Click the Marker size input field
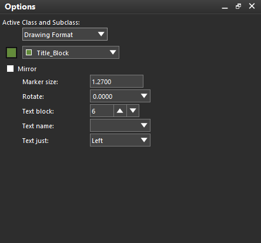This screenshot has height=243, width=261. click(x=116, y=81)
